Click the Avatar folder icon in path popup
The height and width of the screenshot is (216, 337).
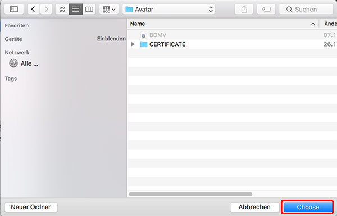(x=129, y=9)
